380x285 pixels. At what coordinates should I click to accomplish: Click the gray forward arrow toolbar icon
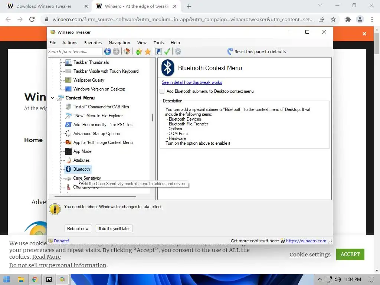pos(116,51)
